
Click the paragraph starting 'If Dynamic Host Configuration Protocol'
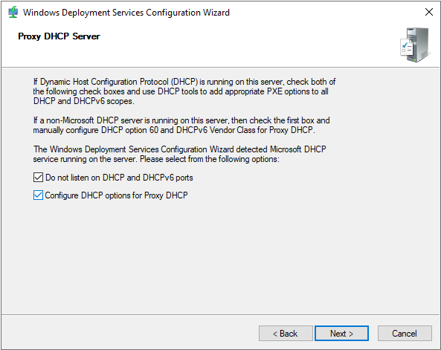point(184,91)
